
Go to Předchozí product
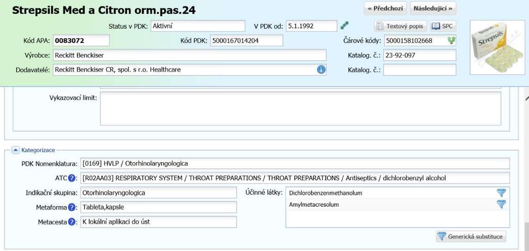(x=385, y=8)
